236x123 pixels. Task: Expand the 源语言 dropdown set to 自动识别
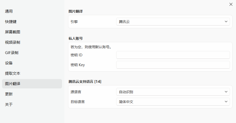coord(173,92)
